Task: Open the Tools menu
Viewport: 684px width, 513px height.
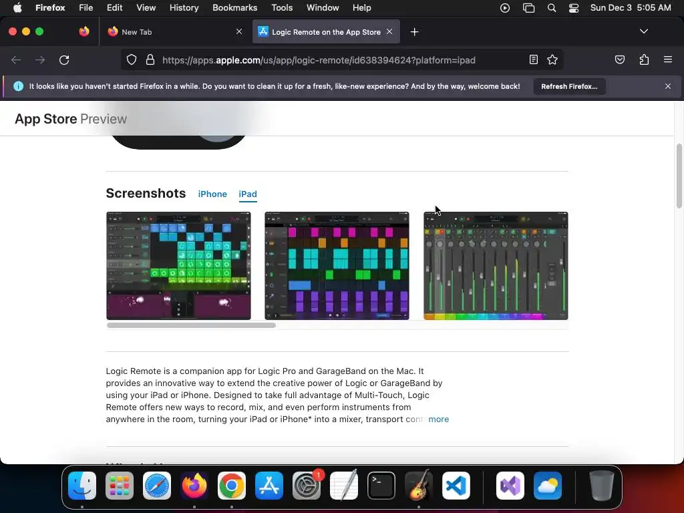Action: 282,8
